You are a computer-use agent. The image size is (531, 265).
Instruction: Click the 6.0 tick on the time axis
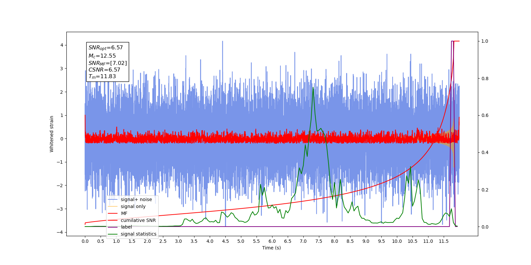point(272,241)
